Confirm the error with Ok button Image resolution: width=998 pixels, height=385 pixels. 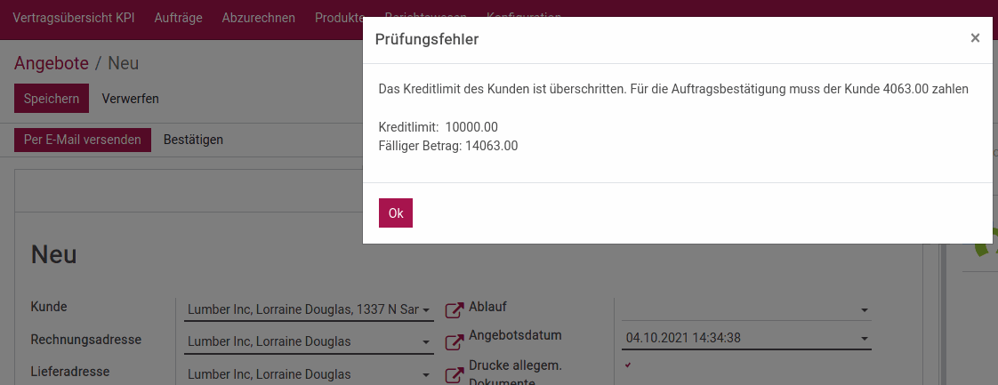tap(396, 213)
